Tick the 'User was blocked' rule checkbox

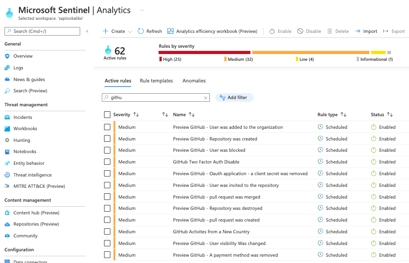click(x=107, y=150)
